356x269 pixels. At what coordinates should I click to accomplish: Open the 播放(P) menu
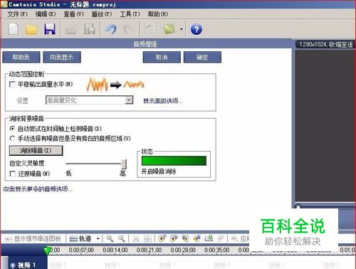pos(102,14)
